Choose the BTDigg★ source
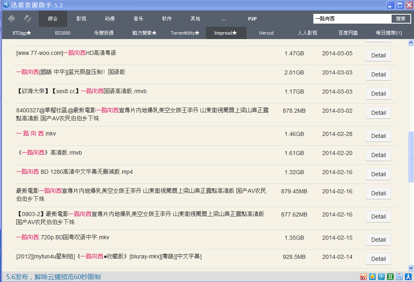Screen dimensions: 414x282 (x=22, y=33)
